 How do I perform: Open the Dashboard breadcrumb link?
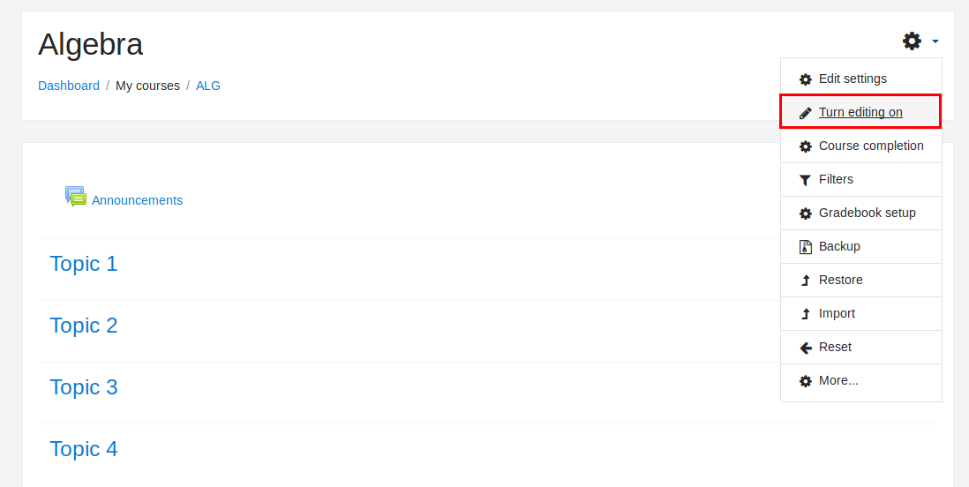(69, 86)
